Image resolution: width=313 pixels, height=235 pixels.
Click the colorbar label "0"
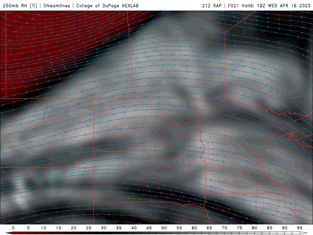point(13,228)
